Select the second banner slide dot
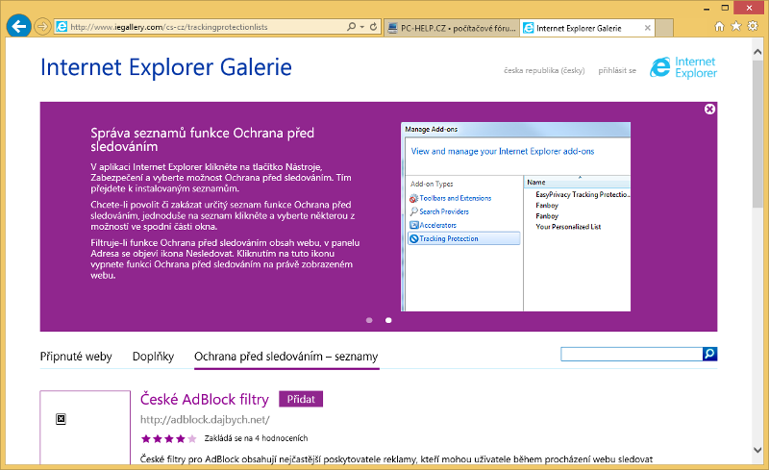769x470 pixels. (x=388, y=320)
